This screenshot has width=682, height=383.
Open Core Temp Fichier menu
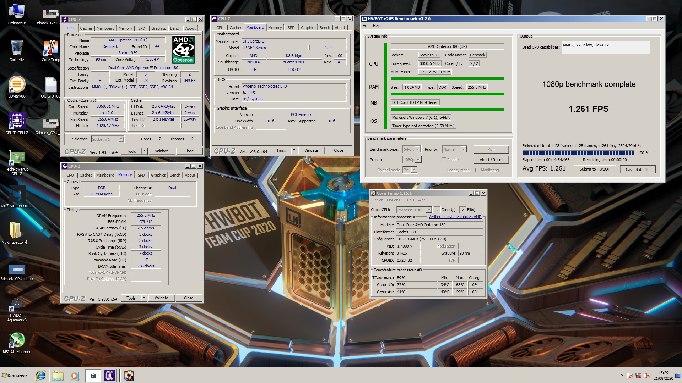[377, 200]
